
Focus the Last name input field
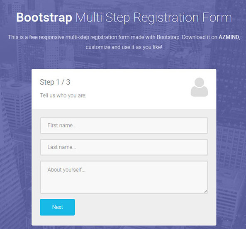124,147
